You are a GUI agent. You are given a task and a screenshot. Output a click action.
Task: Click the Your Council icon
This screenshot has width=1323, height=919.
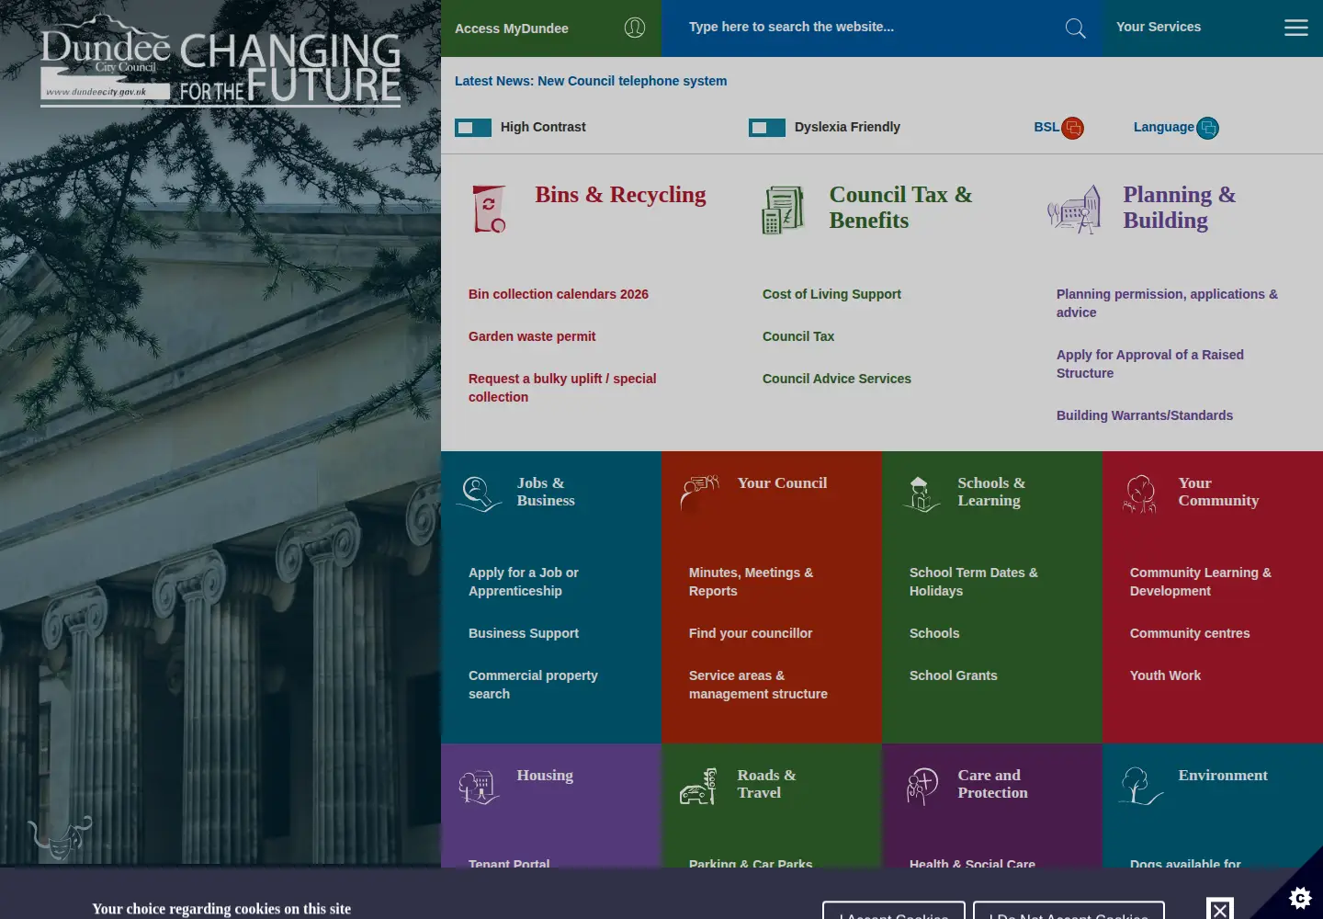pyautogui.click(x=699, y=493)
